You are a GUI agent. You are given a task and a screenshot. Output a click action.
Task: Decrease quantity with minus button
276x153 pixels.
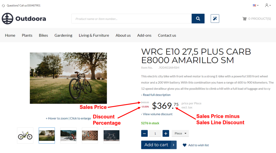[145, 133]
